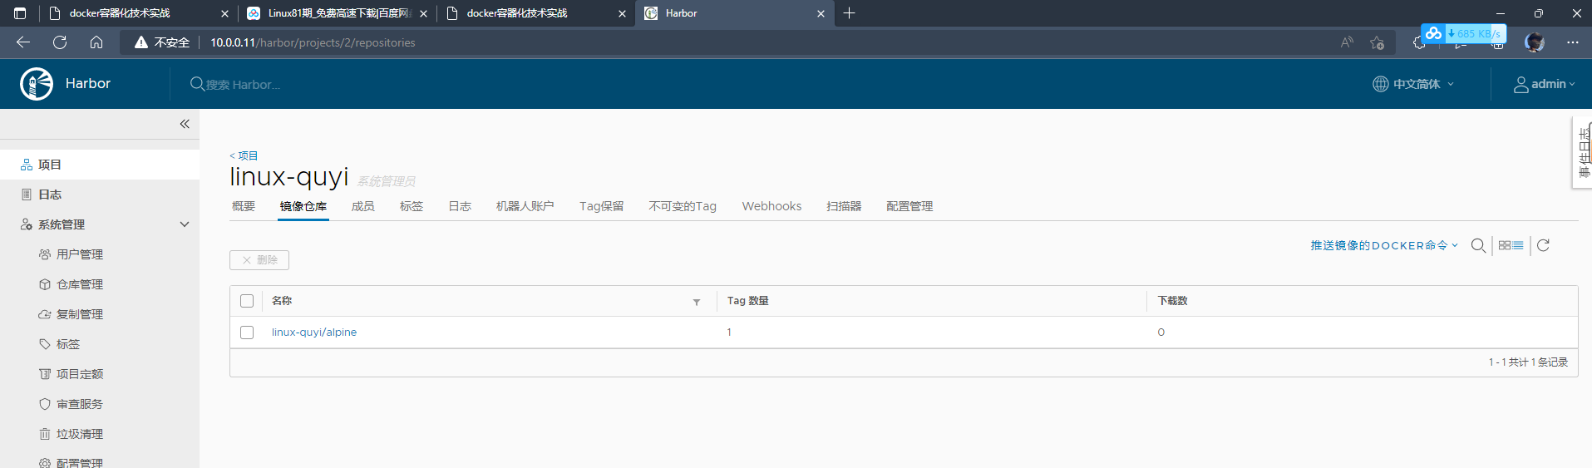Screen dimensions: 1592x468
Task: Open the 中文简体 language dropdown
Action: pyautogui.click(x=1413, y=84)
